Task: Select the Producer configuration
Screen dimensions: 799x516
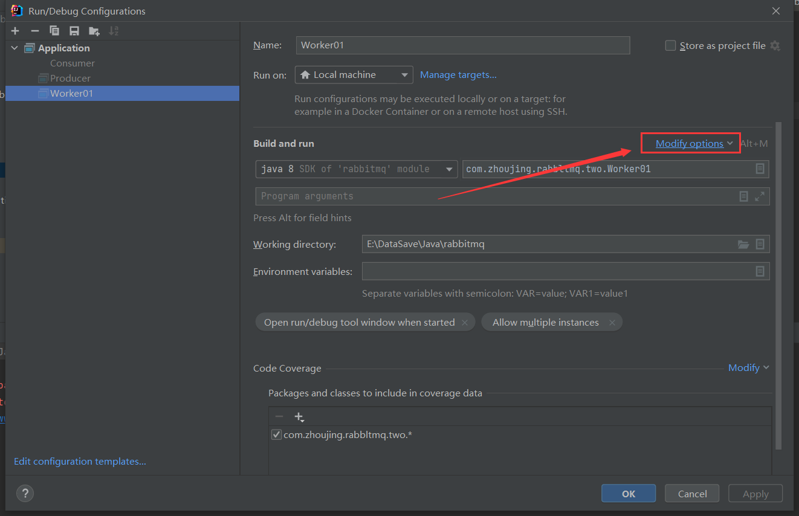Action: [70, 78]
